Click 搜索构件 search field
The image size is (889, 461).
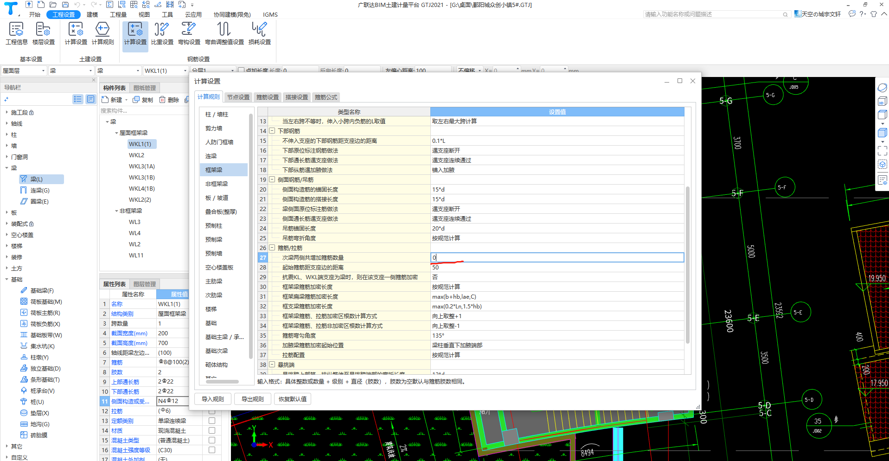(144, 110)
